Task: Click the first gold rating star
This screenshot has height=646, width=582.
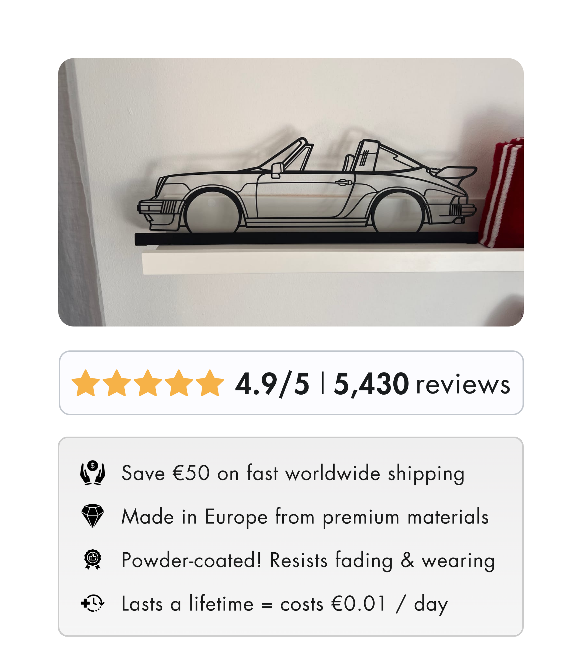Action: (x=86, y=383)
